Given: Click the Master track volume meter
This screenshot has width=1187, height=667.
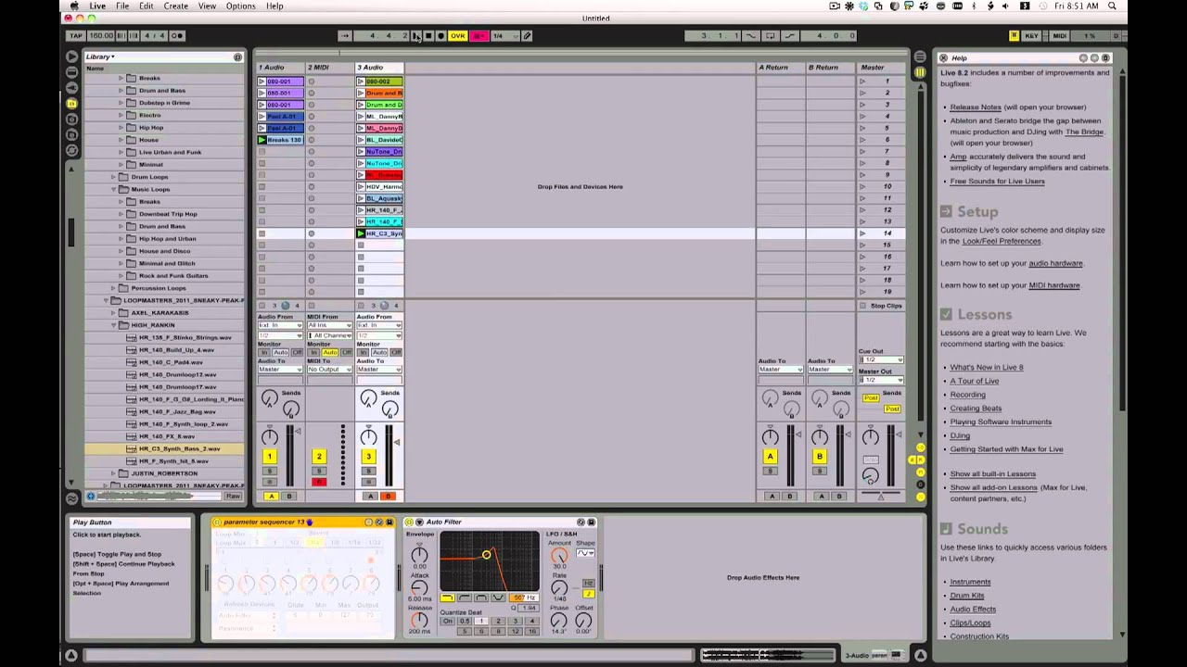Looking at the screenshot, I should pyautogui.click(x=892, y=456).
